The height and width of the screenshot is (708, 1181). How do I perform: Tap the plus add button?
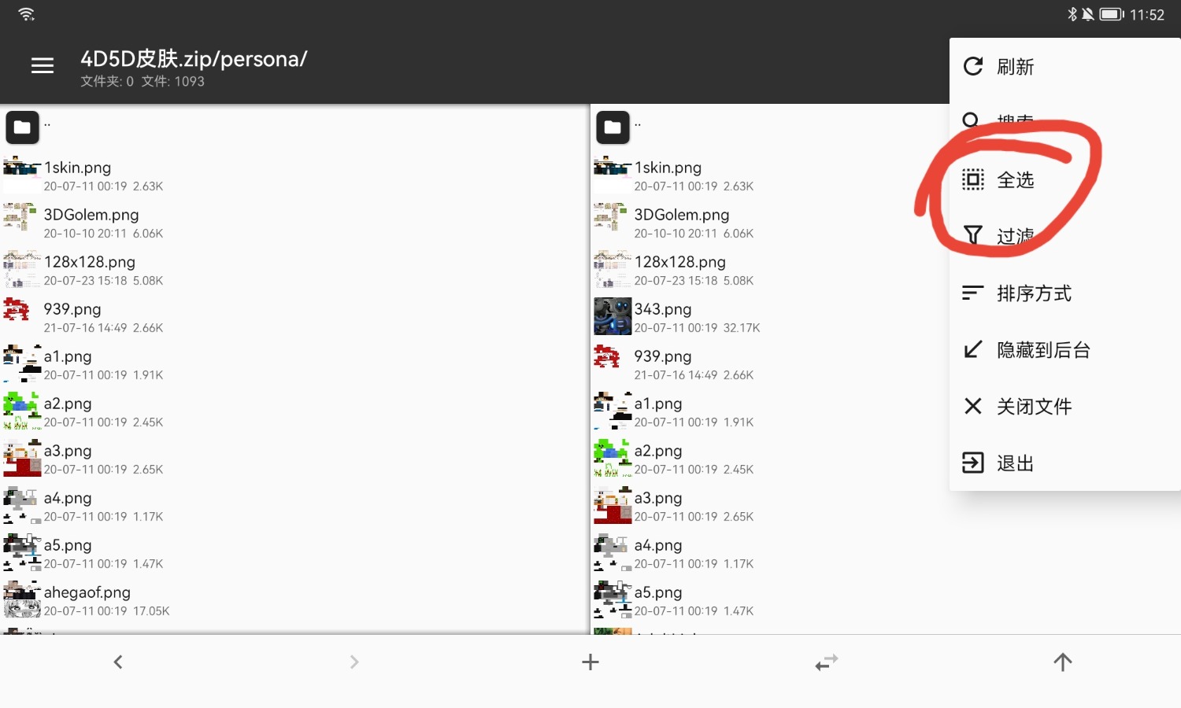(x=590, y=662)
